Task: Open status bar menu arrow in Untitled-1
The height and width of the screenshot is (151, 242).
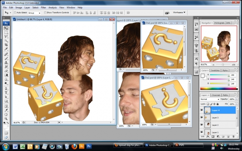Action: point(59,122)
